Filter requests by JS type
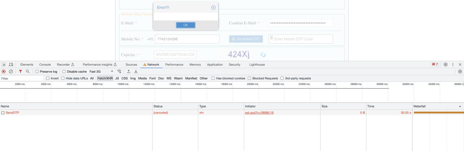This screenshot has height=151, width=464. pos(117,78)
